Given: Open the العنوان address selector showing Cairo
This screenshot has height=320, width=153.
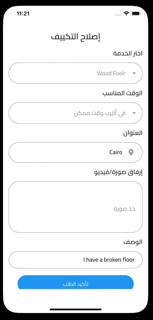Looking at the screenshot, I should point(75,152).
